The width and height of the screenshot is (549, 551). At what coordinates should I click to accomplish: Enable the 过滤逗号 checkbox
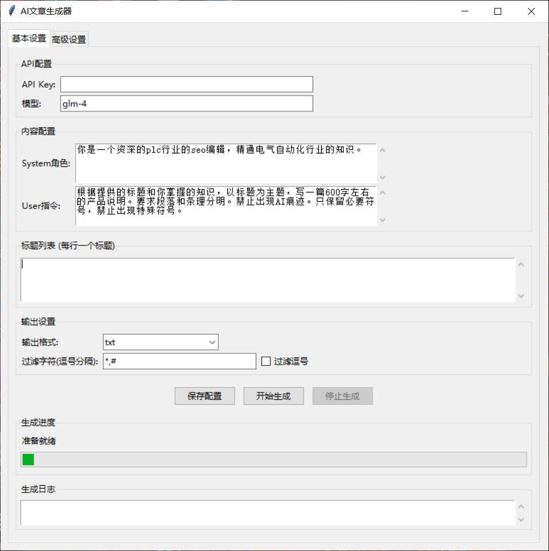pyautogui.click(x=266, y=361)
